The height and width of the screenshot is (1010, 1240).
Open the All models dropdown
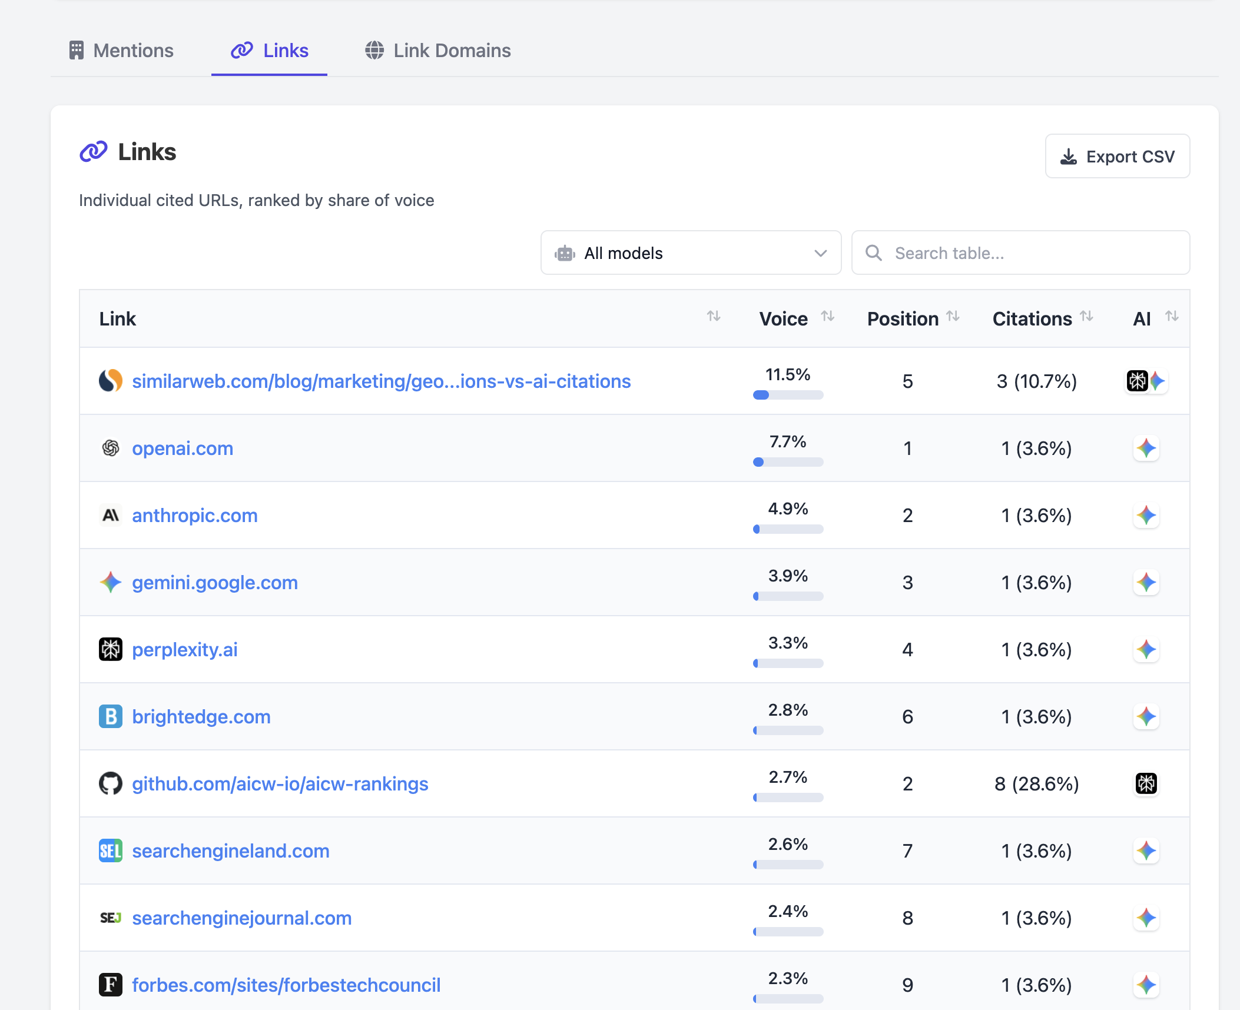(691, 253)
